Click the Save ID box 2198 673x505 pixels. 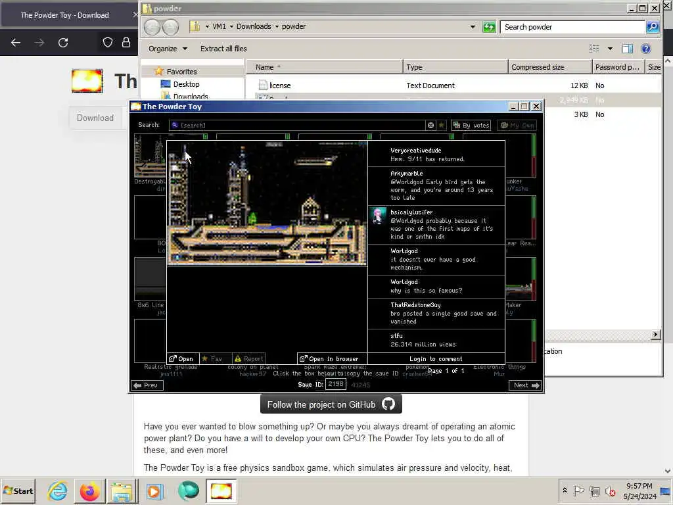(336, 383)
